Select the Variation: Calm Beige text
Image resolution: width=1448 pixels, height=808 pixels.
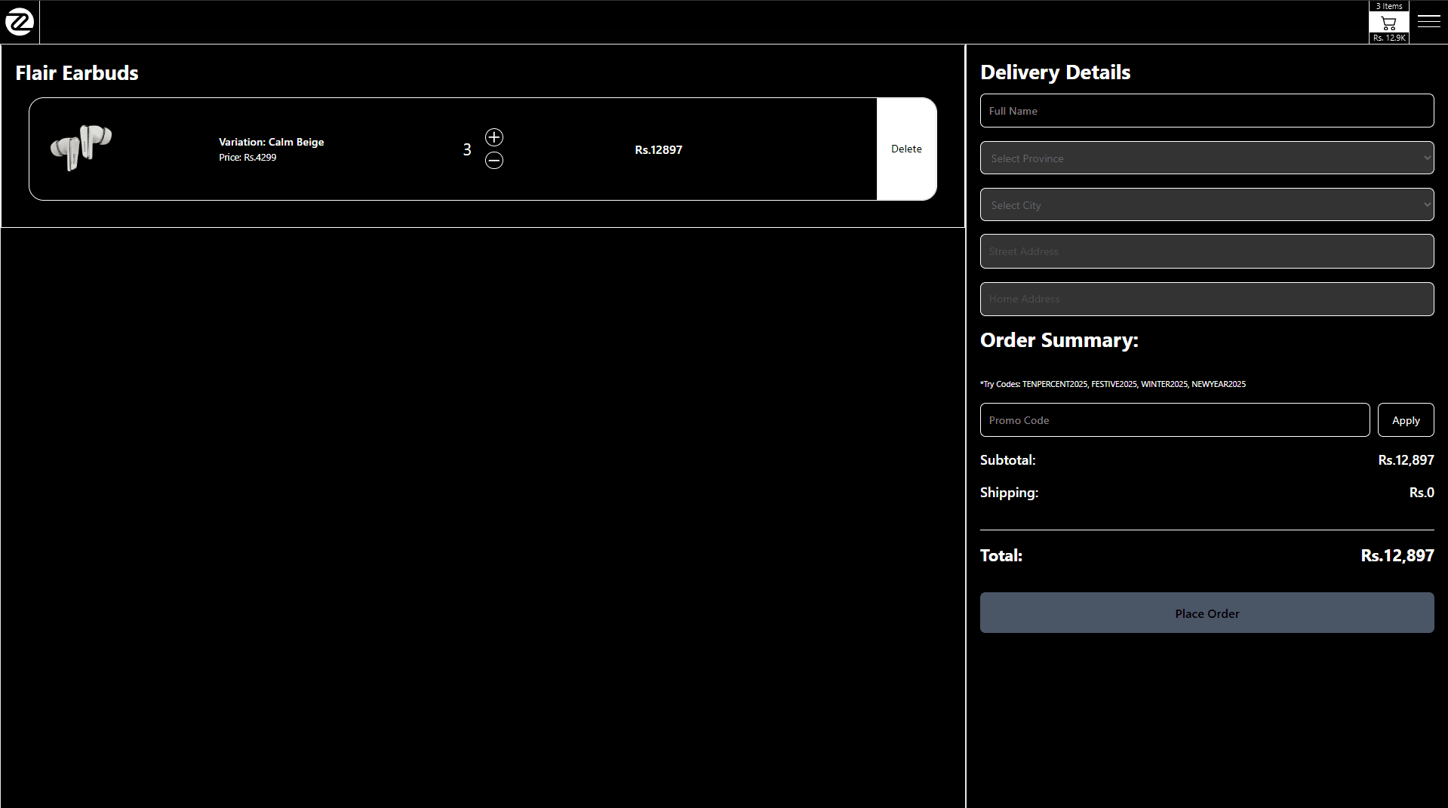tap(271, 142)
